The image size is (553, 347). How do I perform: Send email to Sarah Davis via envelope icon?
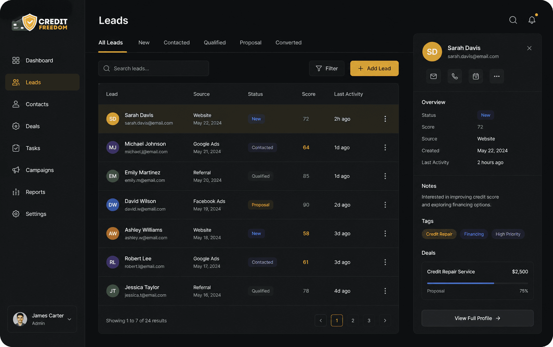tap(433, 76)
